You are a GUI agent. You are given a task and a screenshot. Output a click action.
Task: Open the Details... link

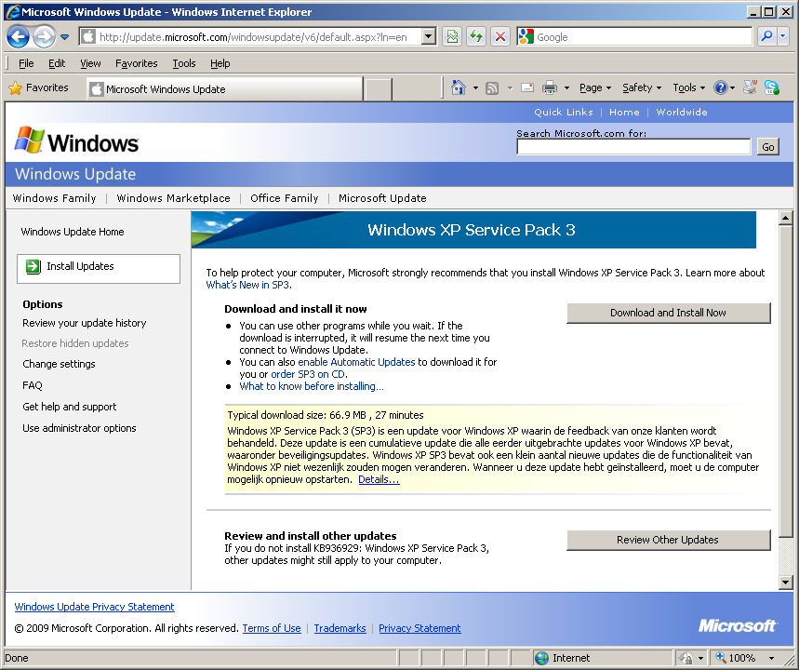coord(379,479)
